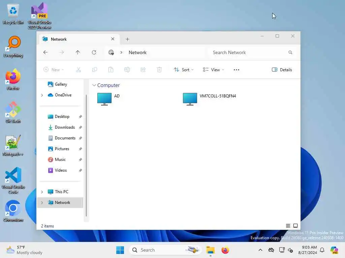Click the address bar breadcrumb chevron

(x=121, y=52)
